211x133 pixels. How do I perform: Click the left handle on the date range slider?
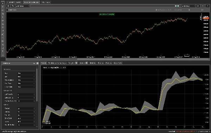[175, 6]
